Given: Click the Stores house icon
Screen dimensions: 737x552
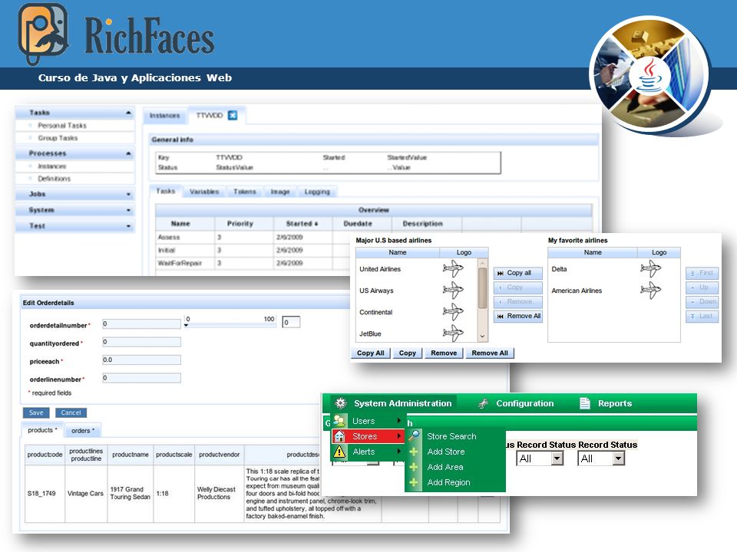Looking at the screenshot, I should [x=339, y=436].
